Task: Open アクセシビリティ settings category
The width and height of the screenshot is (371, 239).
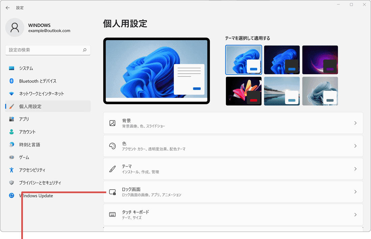Action: tap(32, 170)
